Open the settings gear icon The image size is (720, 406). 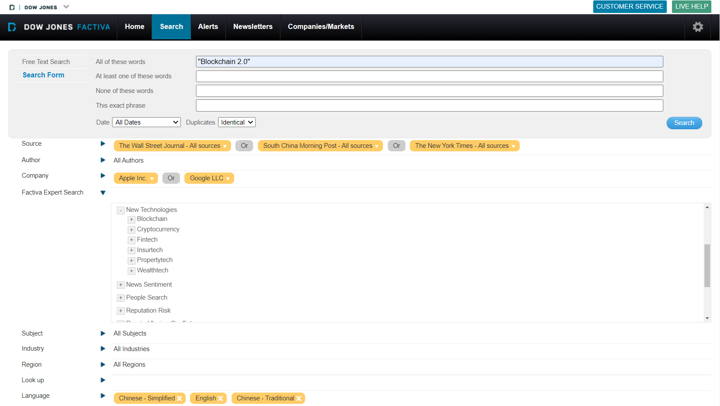697,27
